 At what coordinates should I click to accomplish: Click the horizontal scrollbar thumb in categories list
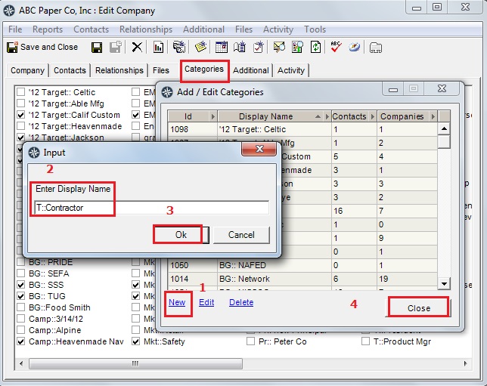click(135, 363)
